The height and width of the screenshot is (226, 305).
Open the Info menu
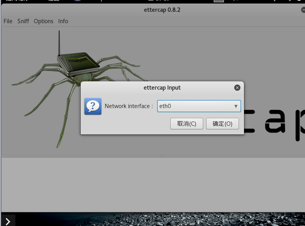click(x=63, y=21)
